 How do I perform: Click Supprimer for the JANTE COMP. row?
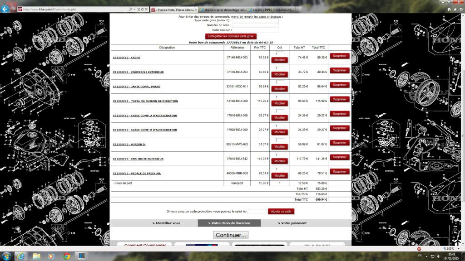340,85
